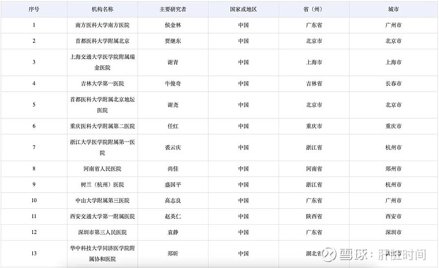Viewport: 439px width, 268px height.
Task: Select researcher name 谢青
Action: point(173,62)
